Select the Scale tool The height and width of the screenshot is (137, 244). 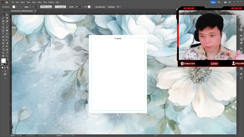tap(7, 34)
